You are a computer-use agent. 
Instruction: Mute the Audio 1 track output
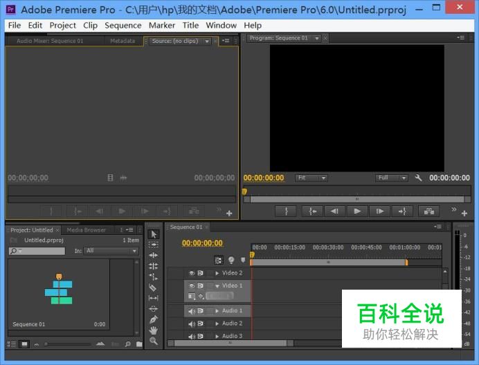[x=192, y=311]
